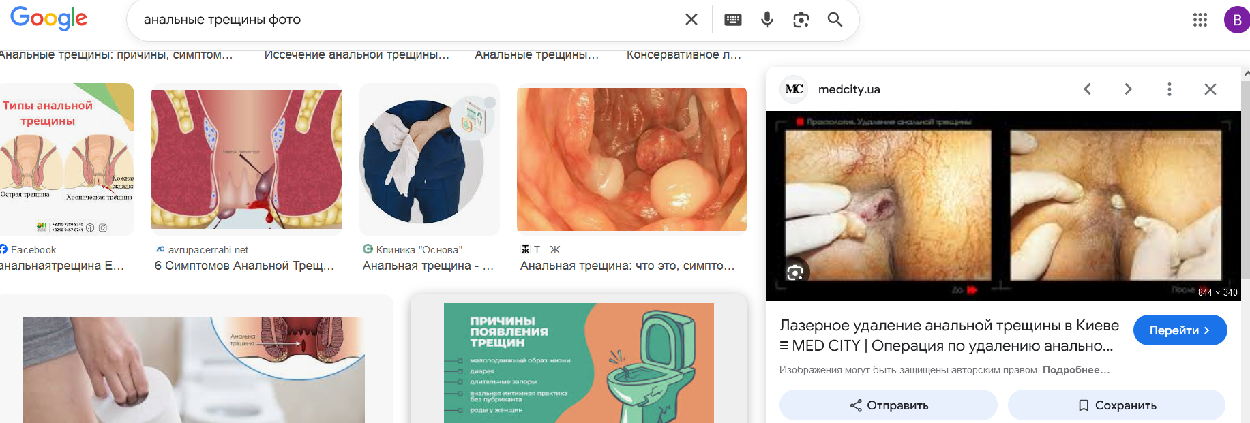Viewport: 1250px width, 423px height.
Task: Open the 'анальнаятрещина Е...' Facebook caption
Action: point(62,266)
